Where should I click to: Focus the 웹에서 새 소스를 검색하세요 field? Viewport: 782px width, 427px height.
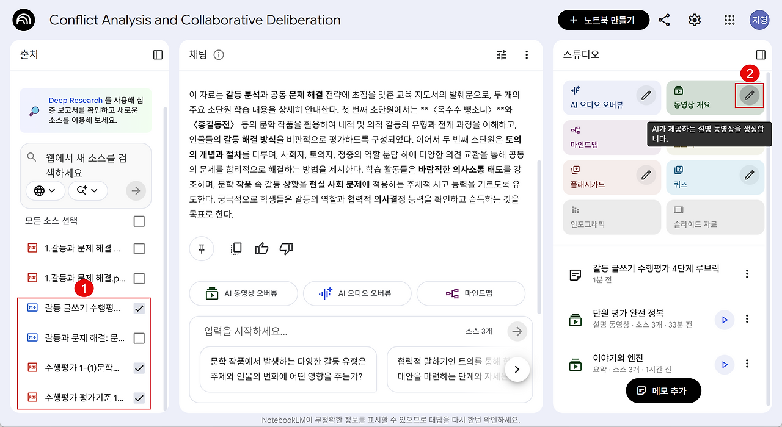86,165
